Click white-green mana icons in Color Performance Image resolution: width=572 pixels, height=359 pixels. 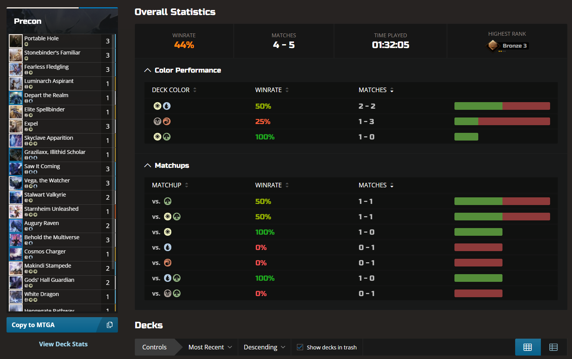[x=162, y=137]
